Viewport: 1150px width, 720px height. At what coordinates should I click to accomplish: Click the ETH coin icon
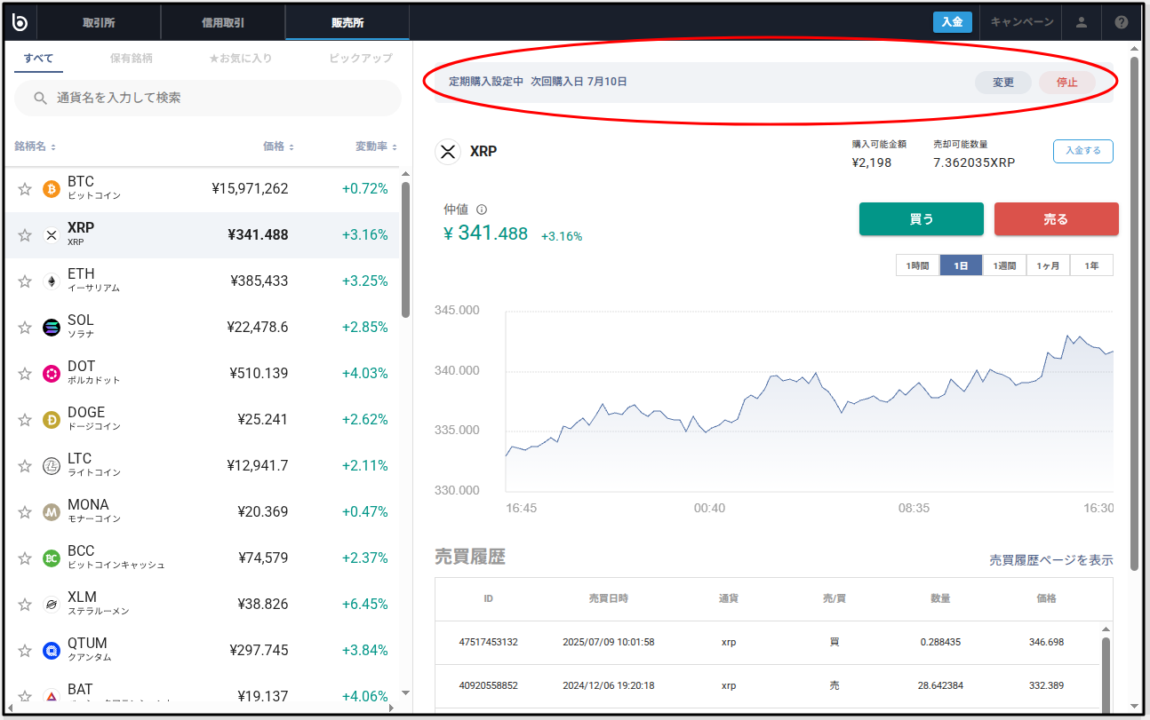point(52,281)
